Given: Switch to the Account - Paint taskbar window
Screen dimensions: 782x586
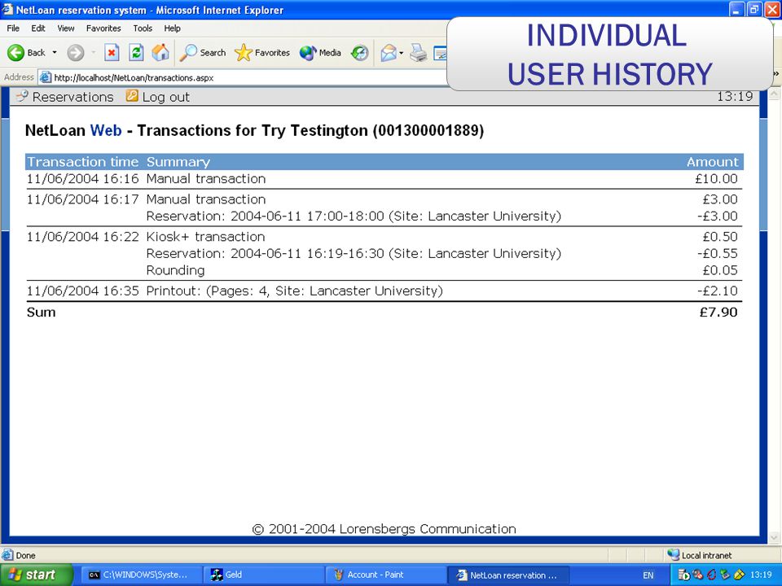Looking at the screenshot, I should [x=386, y=575].
